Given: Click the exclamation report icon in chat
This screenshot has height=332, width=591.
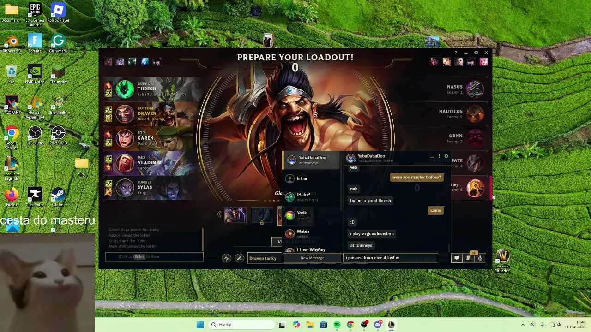Looking at the screenshot, I should [439, 156].
